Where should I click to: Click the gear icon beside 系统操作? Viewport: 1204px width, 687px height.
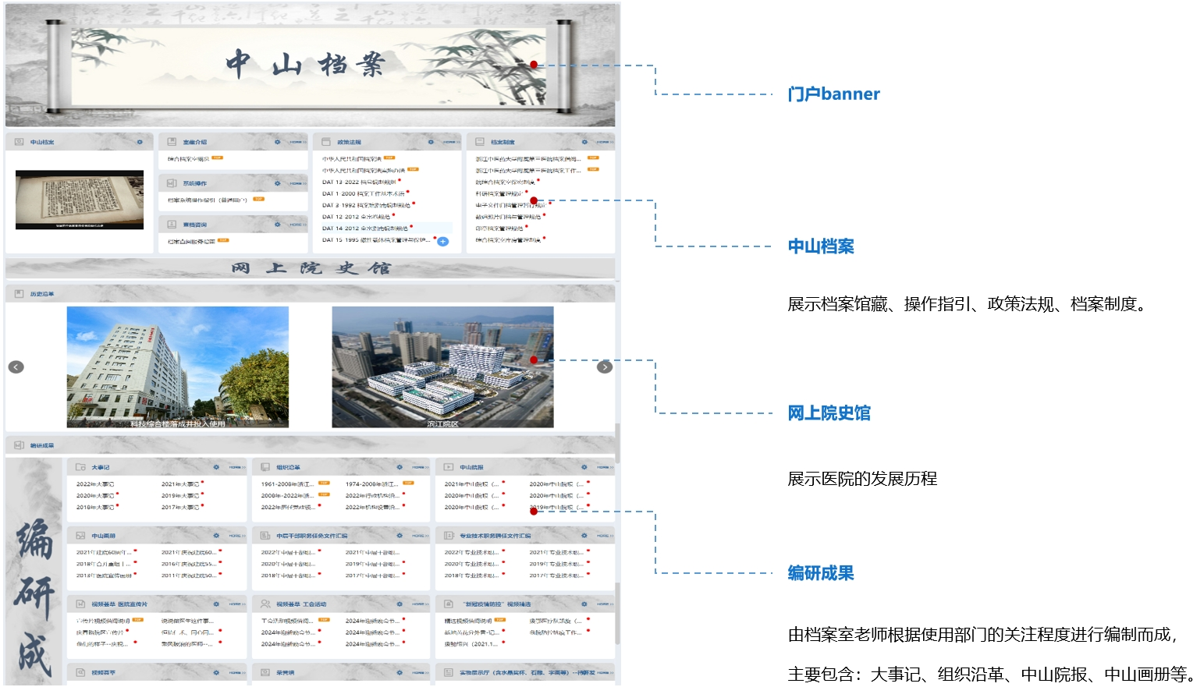[x=277, y=183]
